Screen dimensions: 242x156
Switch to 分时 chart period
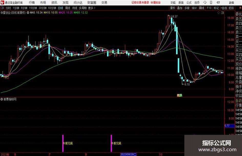(x=8, y=8)
